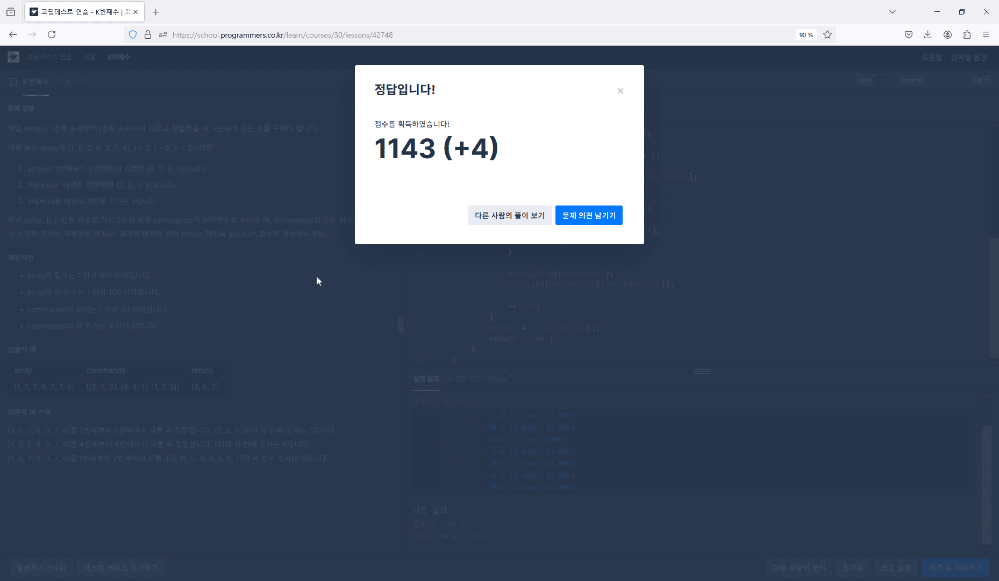999x581 pixels.
Task: Click the [1, 5, 2, 6, 3, 7, 4] array cell
Action: [x=44, y=386]
